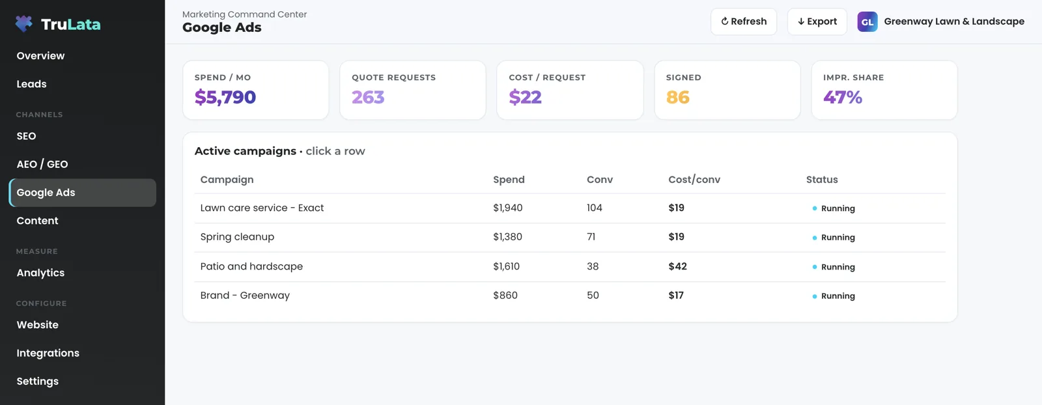Click the Status column header
Image resolution: width=1042 pixels, height=405 pixels.
(x=822, y=180)
